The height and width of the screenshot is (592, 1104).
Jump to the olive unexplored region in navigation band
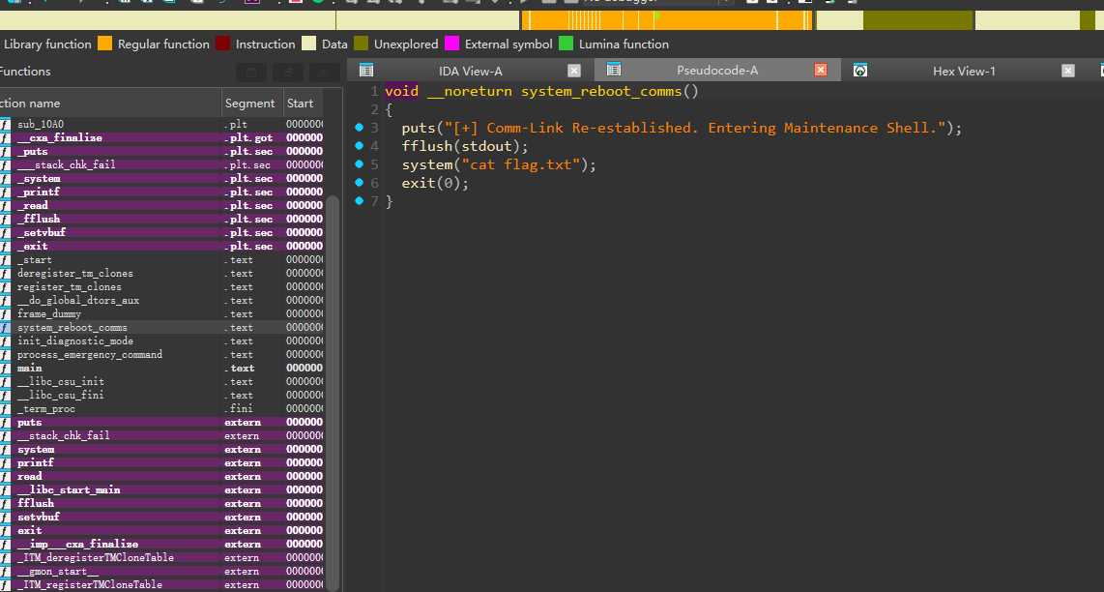[x=918, y=20]
